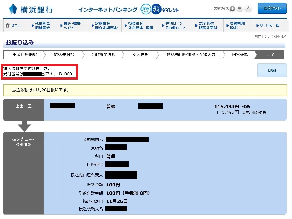Click the 文字サイズ label
The image size is (292, 219).
point(221,8)
